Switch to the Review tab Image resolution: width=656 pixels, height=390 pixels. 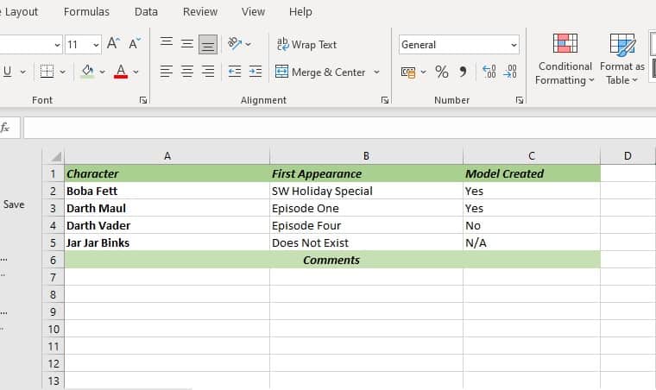[x=200, y=12]
